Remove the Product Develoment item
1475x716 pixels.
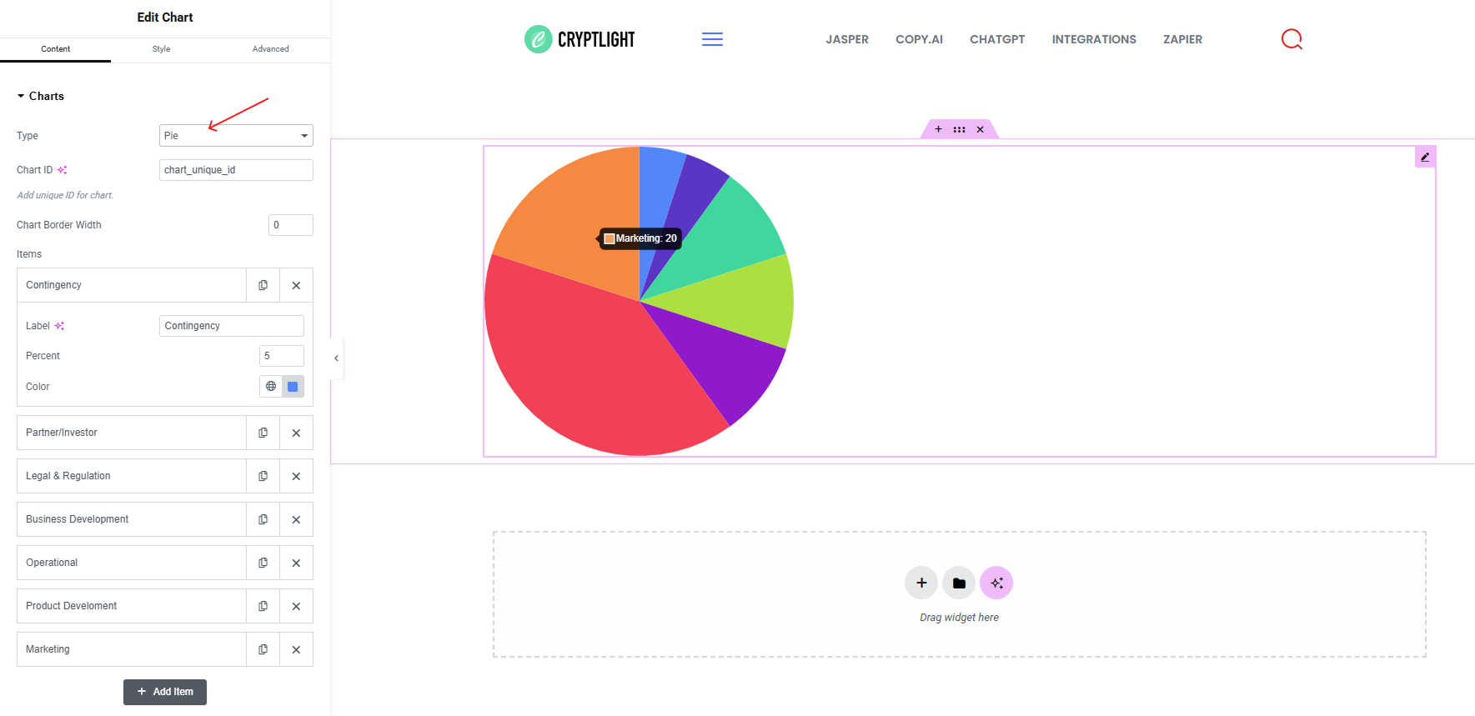click(x=296, y=606)
